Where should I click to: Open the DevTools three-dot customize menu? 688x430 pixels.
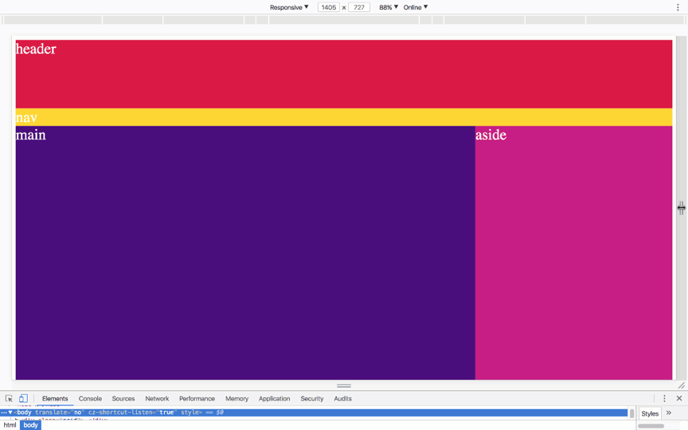[664, 399]
